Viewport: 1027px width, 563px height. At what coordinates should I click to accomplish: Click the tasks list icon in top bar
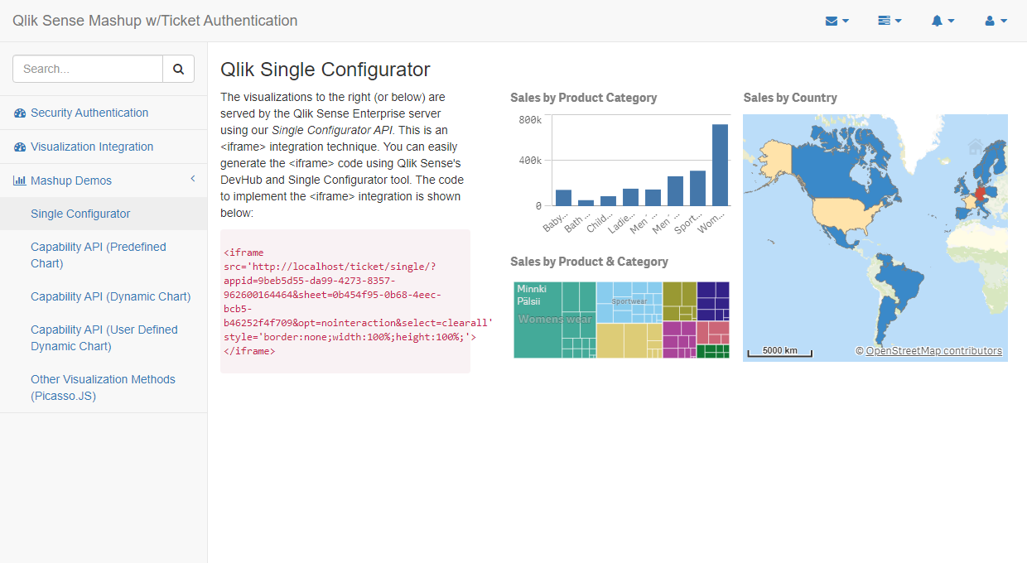point(885,20)
